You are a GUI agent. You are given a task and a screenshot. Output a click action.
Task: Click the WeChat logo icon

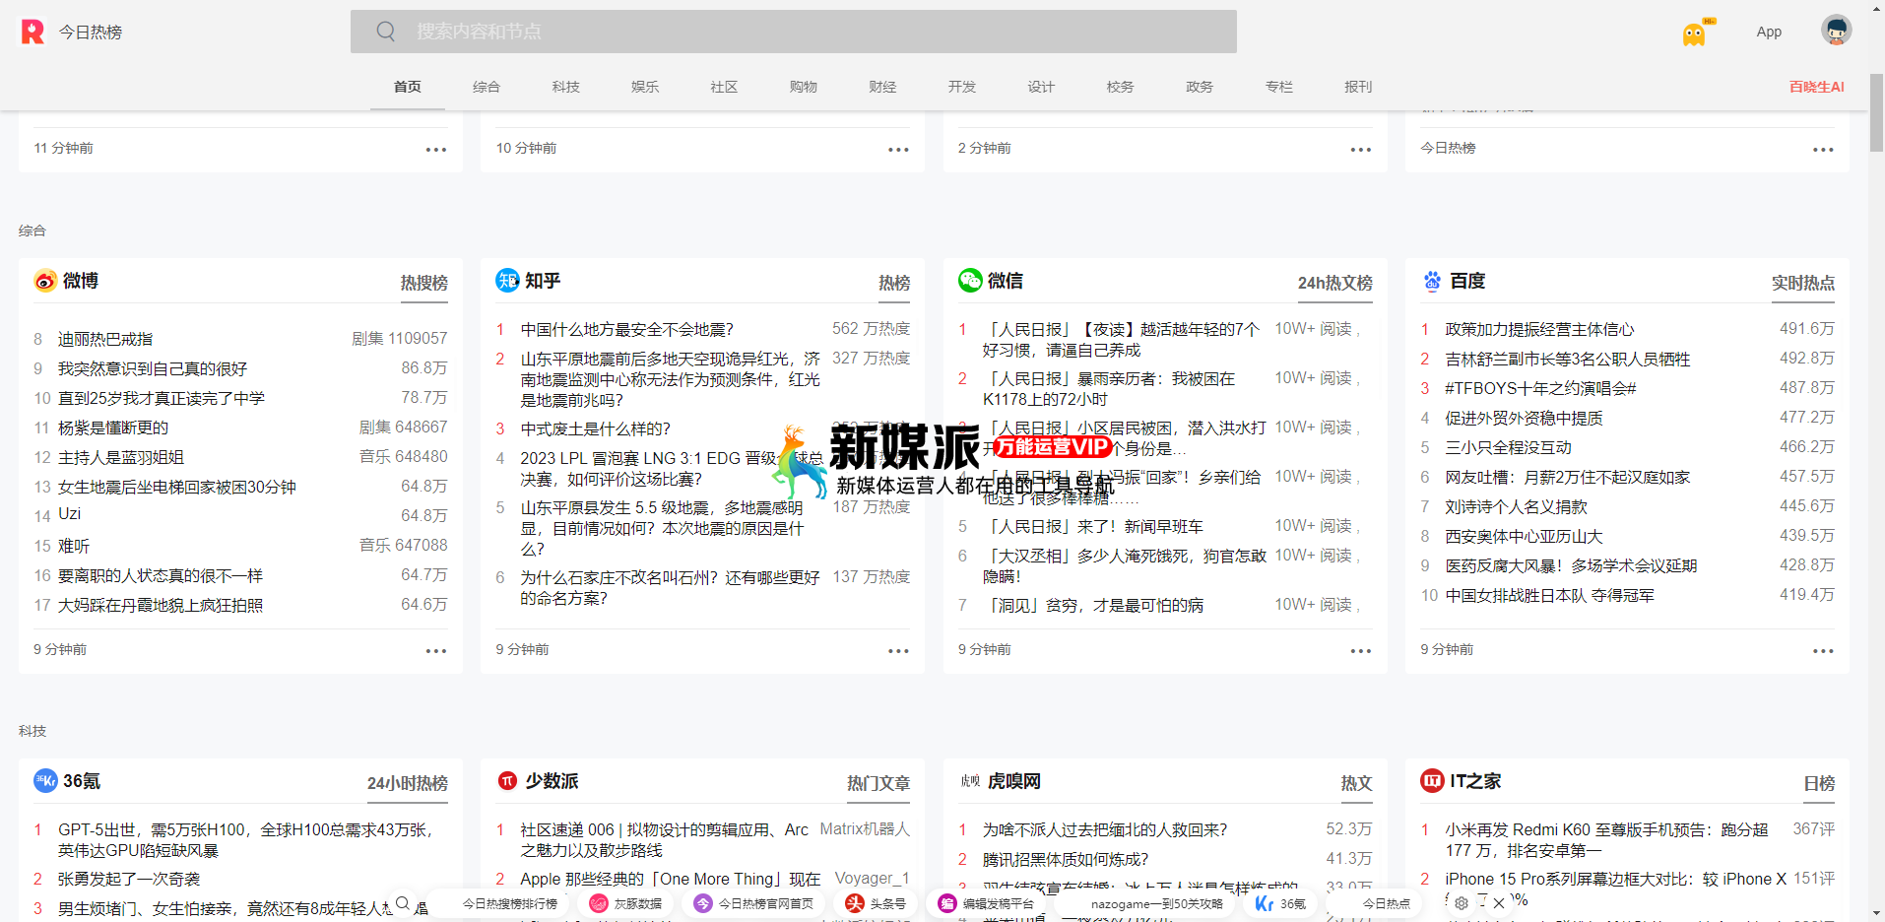(x=970, y=281)
